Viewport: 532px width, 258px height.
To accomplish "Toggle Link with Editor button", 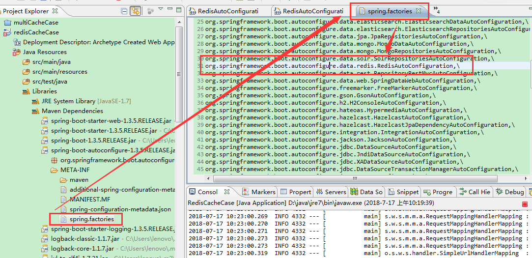I will click(136, 11).
